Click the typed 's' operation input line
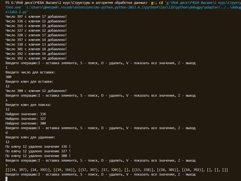This screenshot has width=241, height=181. pos(7,100)
